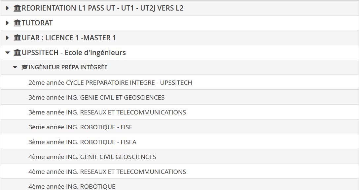Collapse the UPSSITECH section arrow

(x=7, y=53)
